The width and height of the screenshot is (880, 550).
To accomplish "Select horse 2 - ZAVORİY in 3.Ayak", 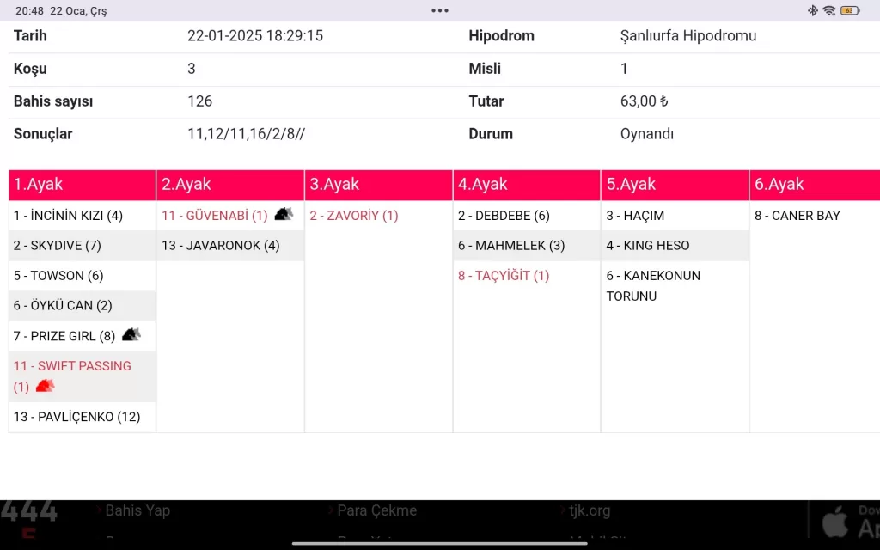I will pos(354,216).
